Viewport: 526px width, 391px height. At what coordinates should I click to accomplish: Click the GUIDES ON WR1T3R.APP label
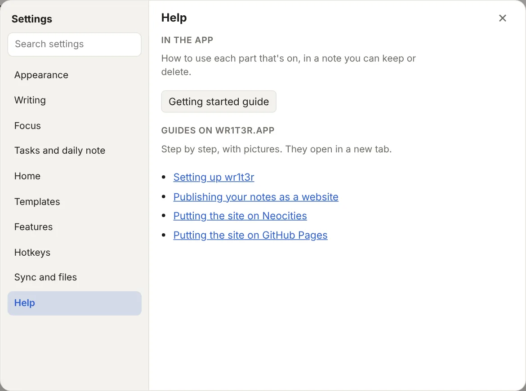218,130
